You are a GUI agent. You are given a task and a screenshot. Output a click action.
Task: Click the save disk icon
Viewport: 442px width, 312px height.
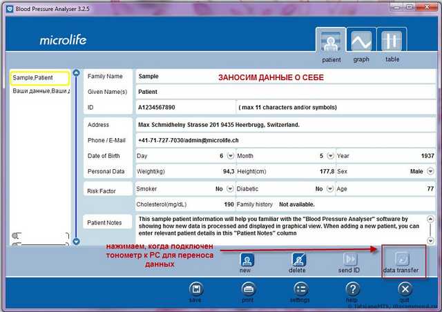[196, 289]
